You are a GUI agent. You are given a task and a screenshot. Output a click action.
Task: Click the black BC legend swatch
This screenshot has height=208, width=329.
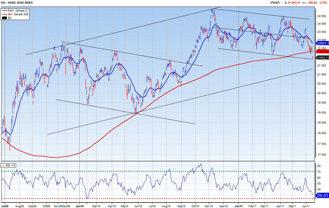(x=4, y=18)
